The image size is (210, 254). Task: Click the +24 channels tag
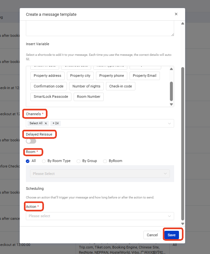click(x=56, y=123)
